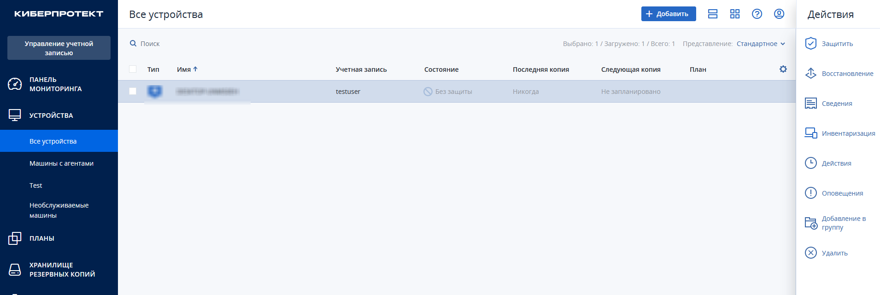Click the Удалить action link
880x295 pixels.
click(835, 253)
